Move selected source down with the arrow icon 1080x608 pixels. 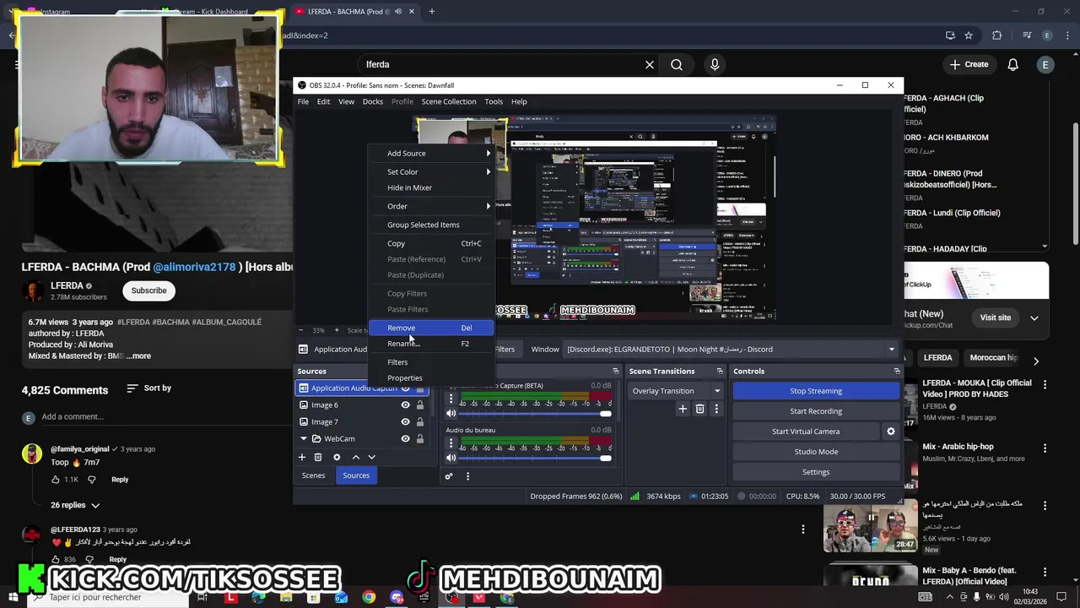[x=371, y=457]
